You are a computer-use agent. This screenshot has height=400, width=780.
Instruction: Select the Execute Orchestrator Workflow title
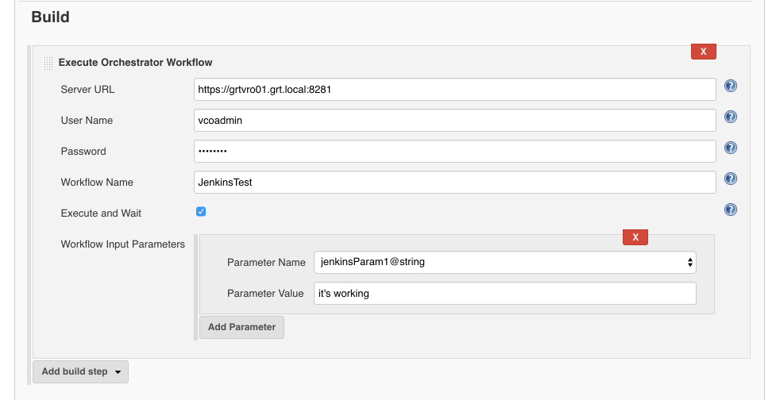pyautogui.click(x=135, y=63)
